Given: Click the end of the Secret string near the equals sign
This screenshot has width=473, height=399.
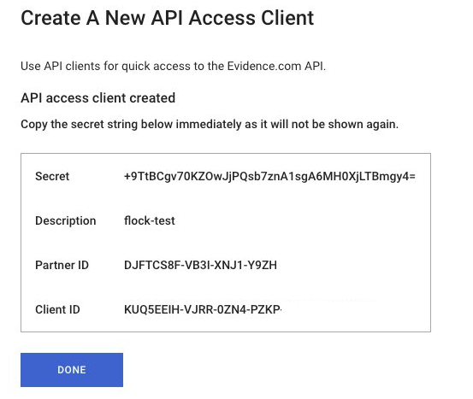Looking at the screenshot, I should tap(412, 177).
